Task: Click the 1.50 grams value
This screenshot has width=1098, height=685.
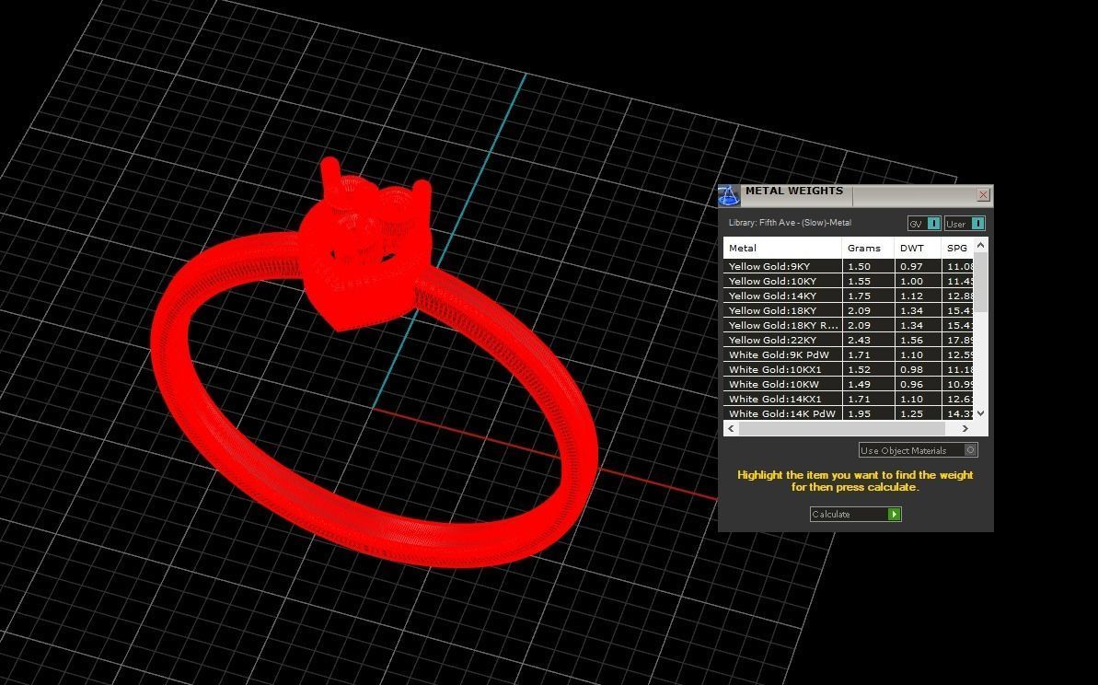Action: click(860, 266)
